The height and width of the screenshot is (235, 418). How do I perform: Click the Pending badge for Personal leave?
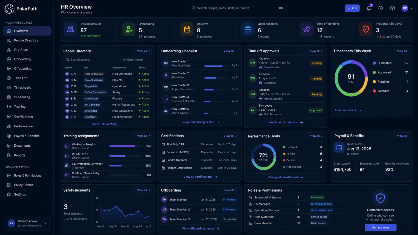pyautogui.click(x=316, y=79)
